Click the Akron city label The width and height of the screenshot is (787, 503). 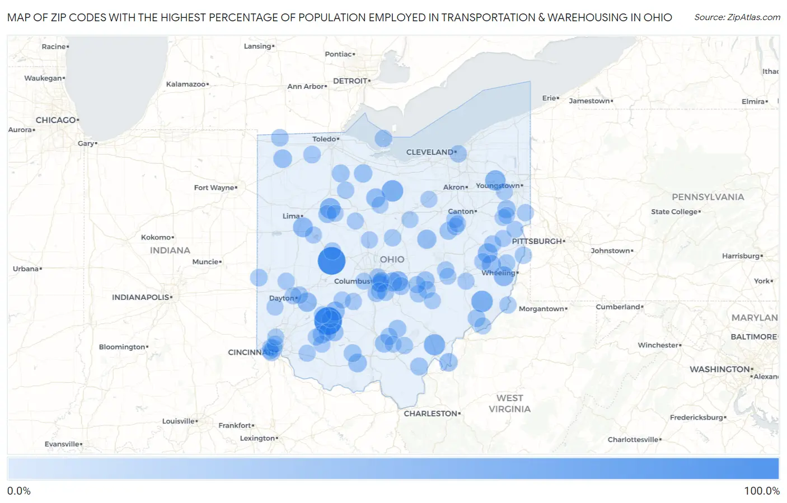coord(454,187)
